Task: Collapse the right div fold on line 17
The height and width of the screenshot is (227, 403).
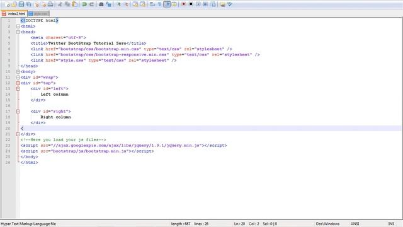Action: (18, 112)
